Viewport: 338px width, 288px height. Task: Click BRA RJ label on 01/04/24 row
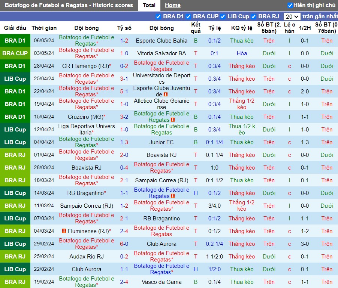15,155
